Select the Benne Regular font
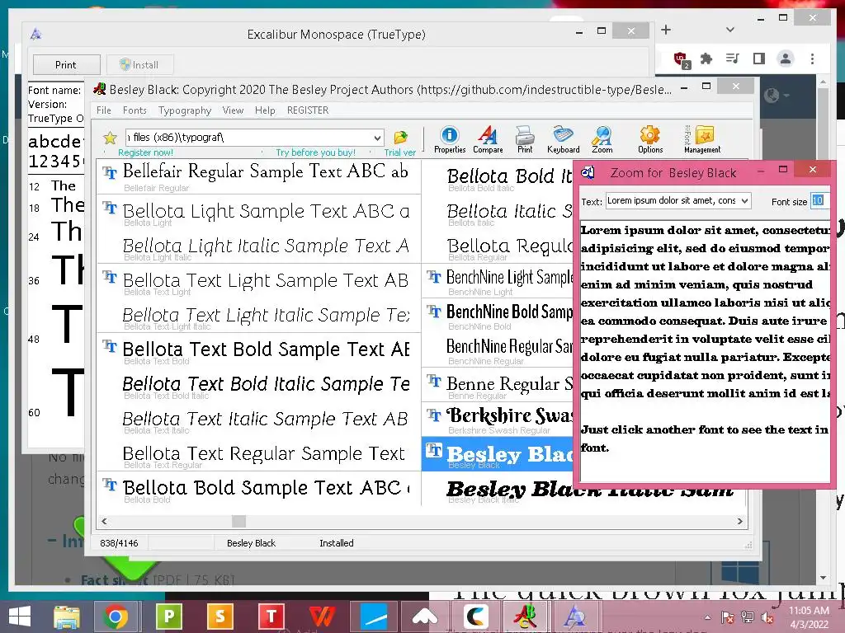Viewport: 845px width, 633px height. [x=498, y=386]
